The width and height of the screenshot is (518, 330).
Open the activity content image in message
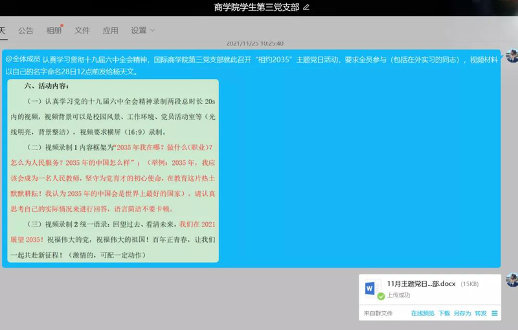click(x=113, y=171)
